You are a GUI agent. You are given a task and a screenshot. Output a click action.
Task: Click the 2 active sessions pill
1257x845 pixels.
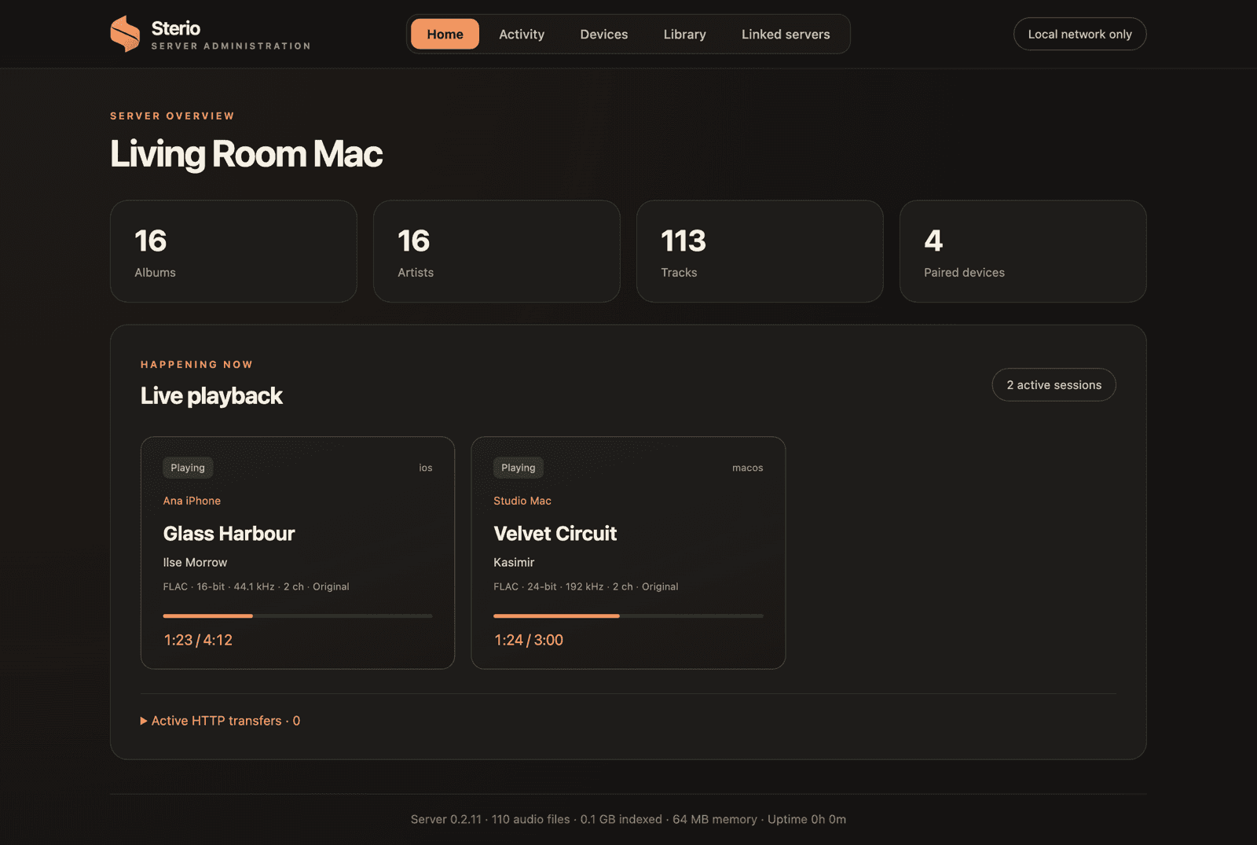click(1054, 384)
